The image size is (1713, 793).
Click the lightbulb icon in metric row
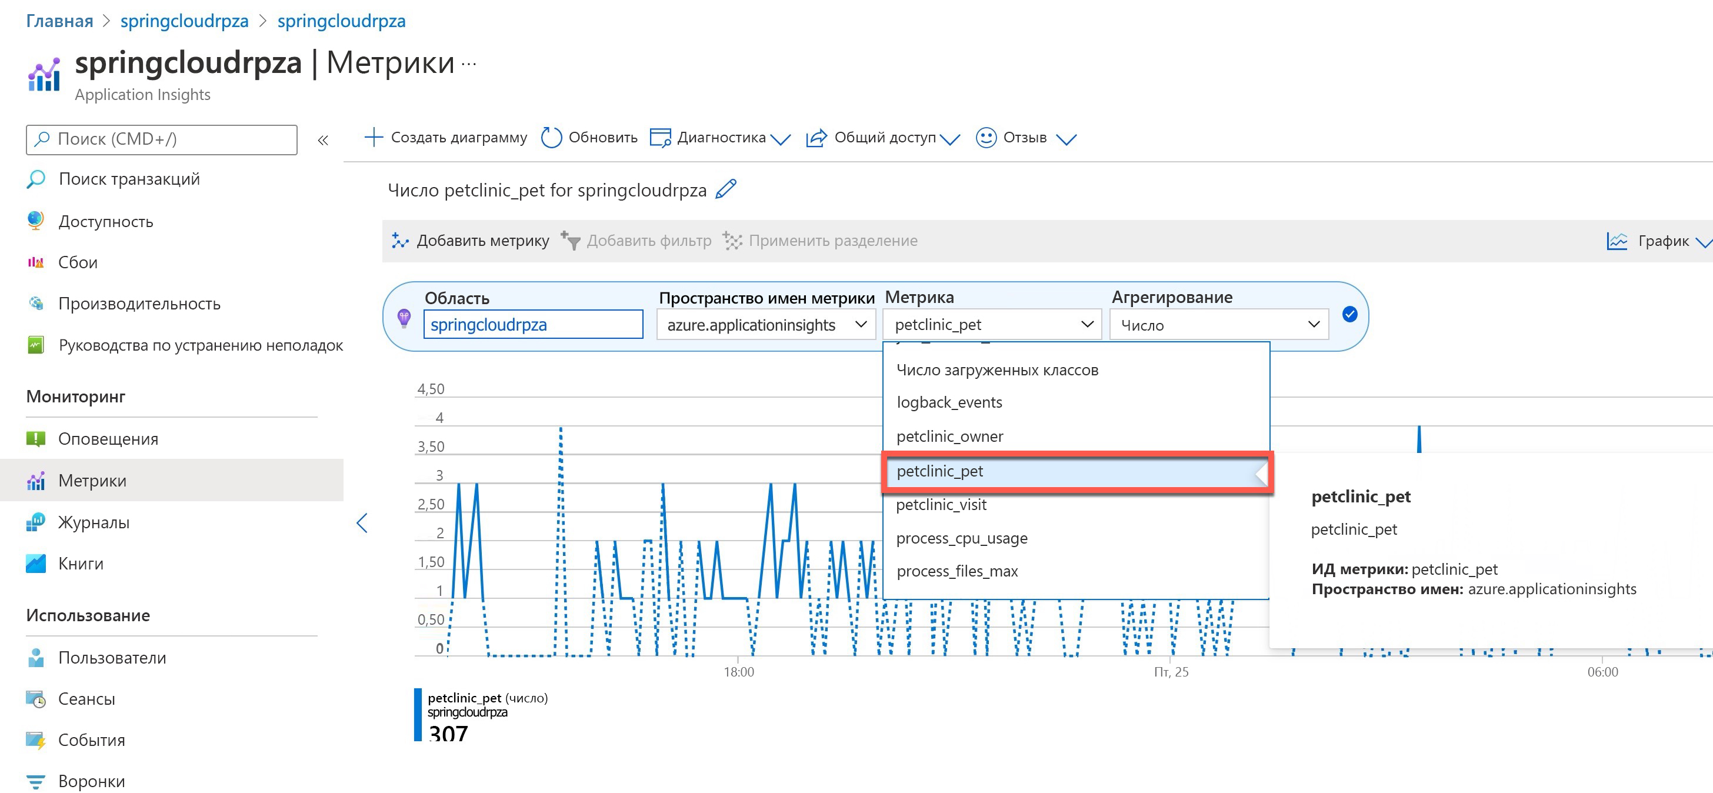click(x=404, y=318)
